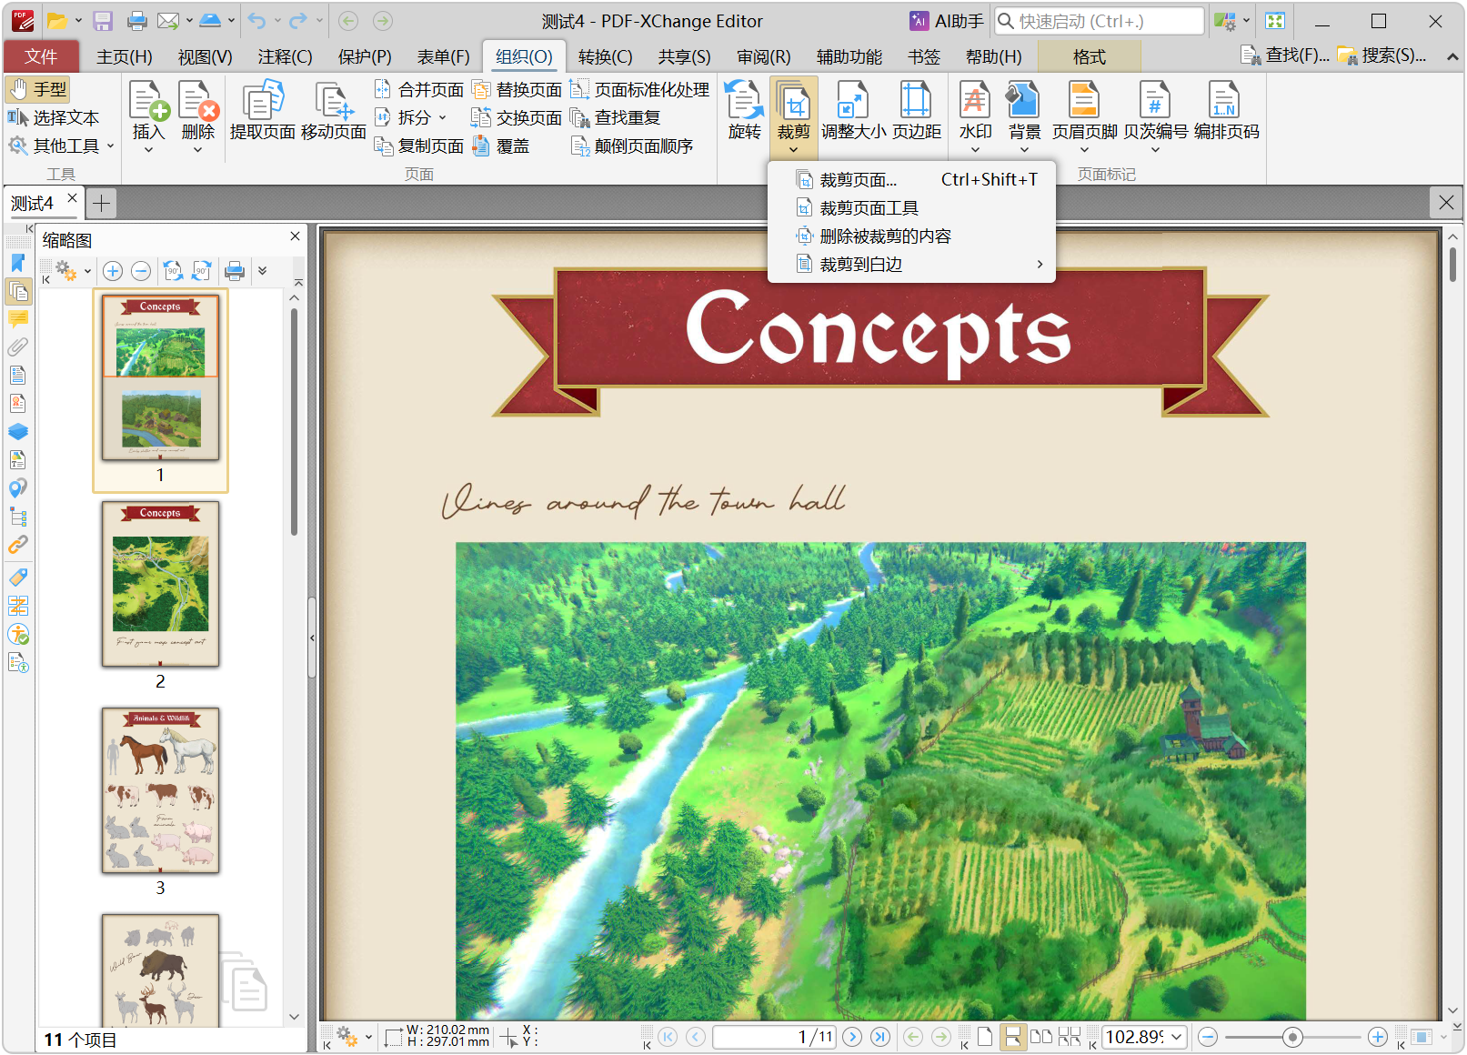The image size is (1467, 1055).
Task: Open the Comments pane in sidebar
Action: click(x=18, y=319)
